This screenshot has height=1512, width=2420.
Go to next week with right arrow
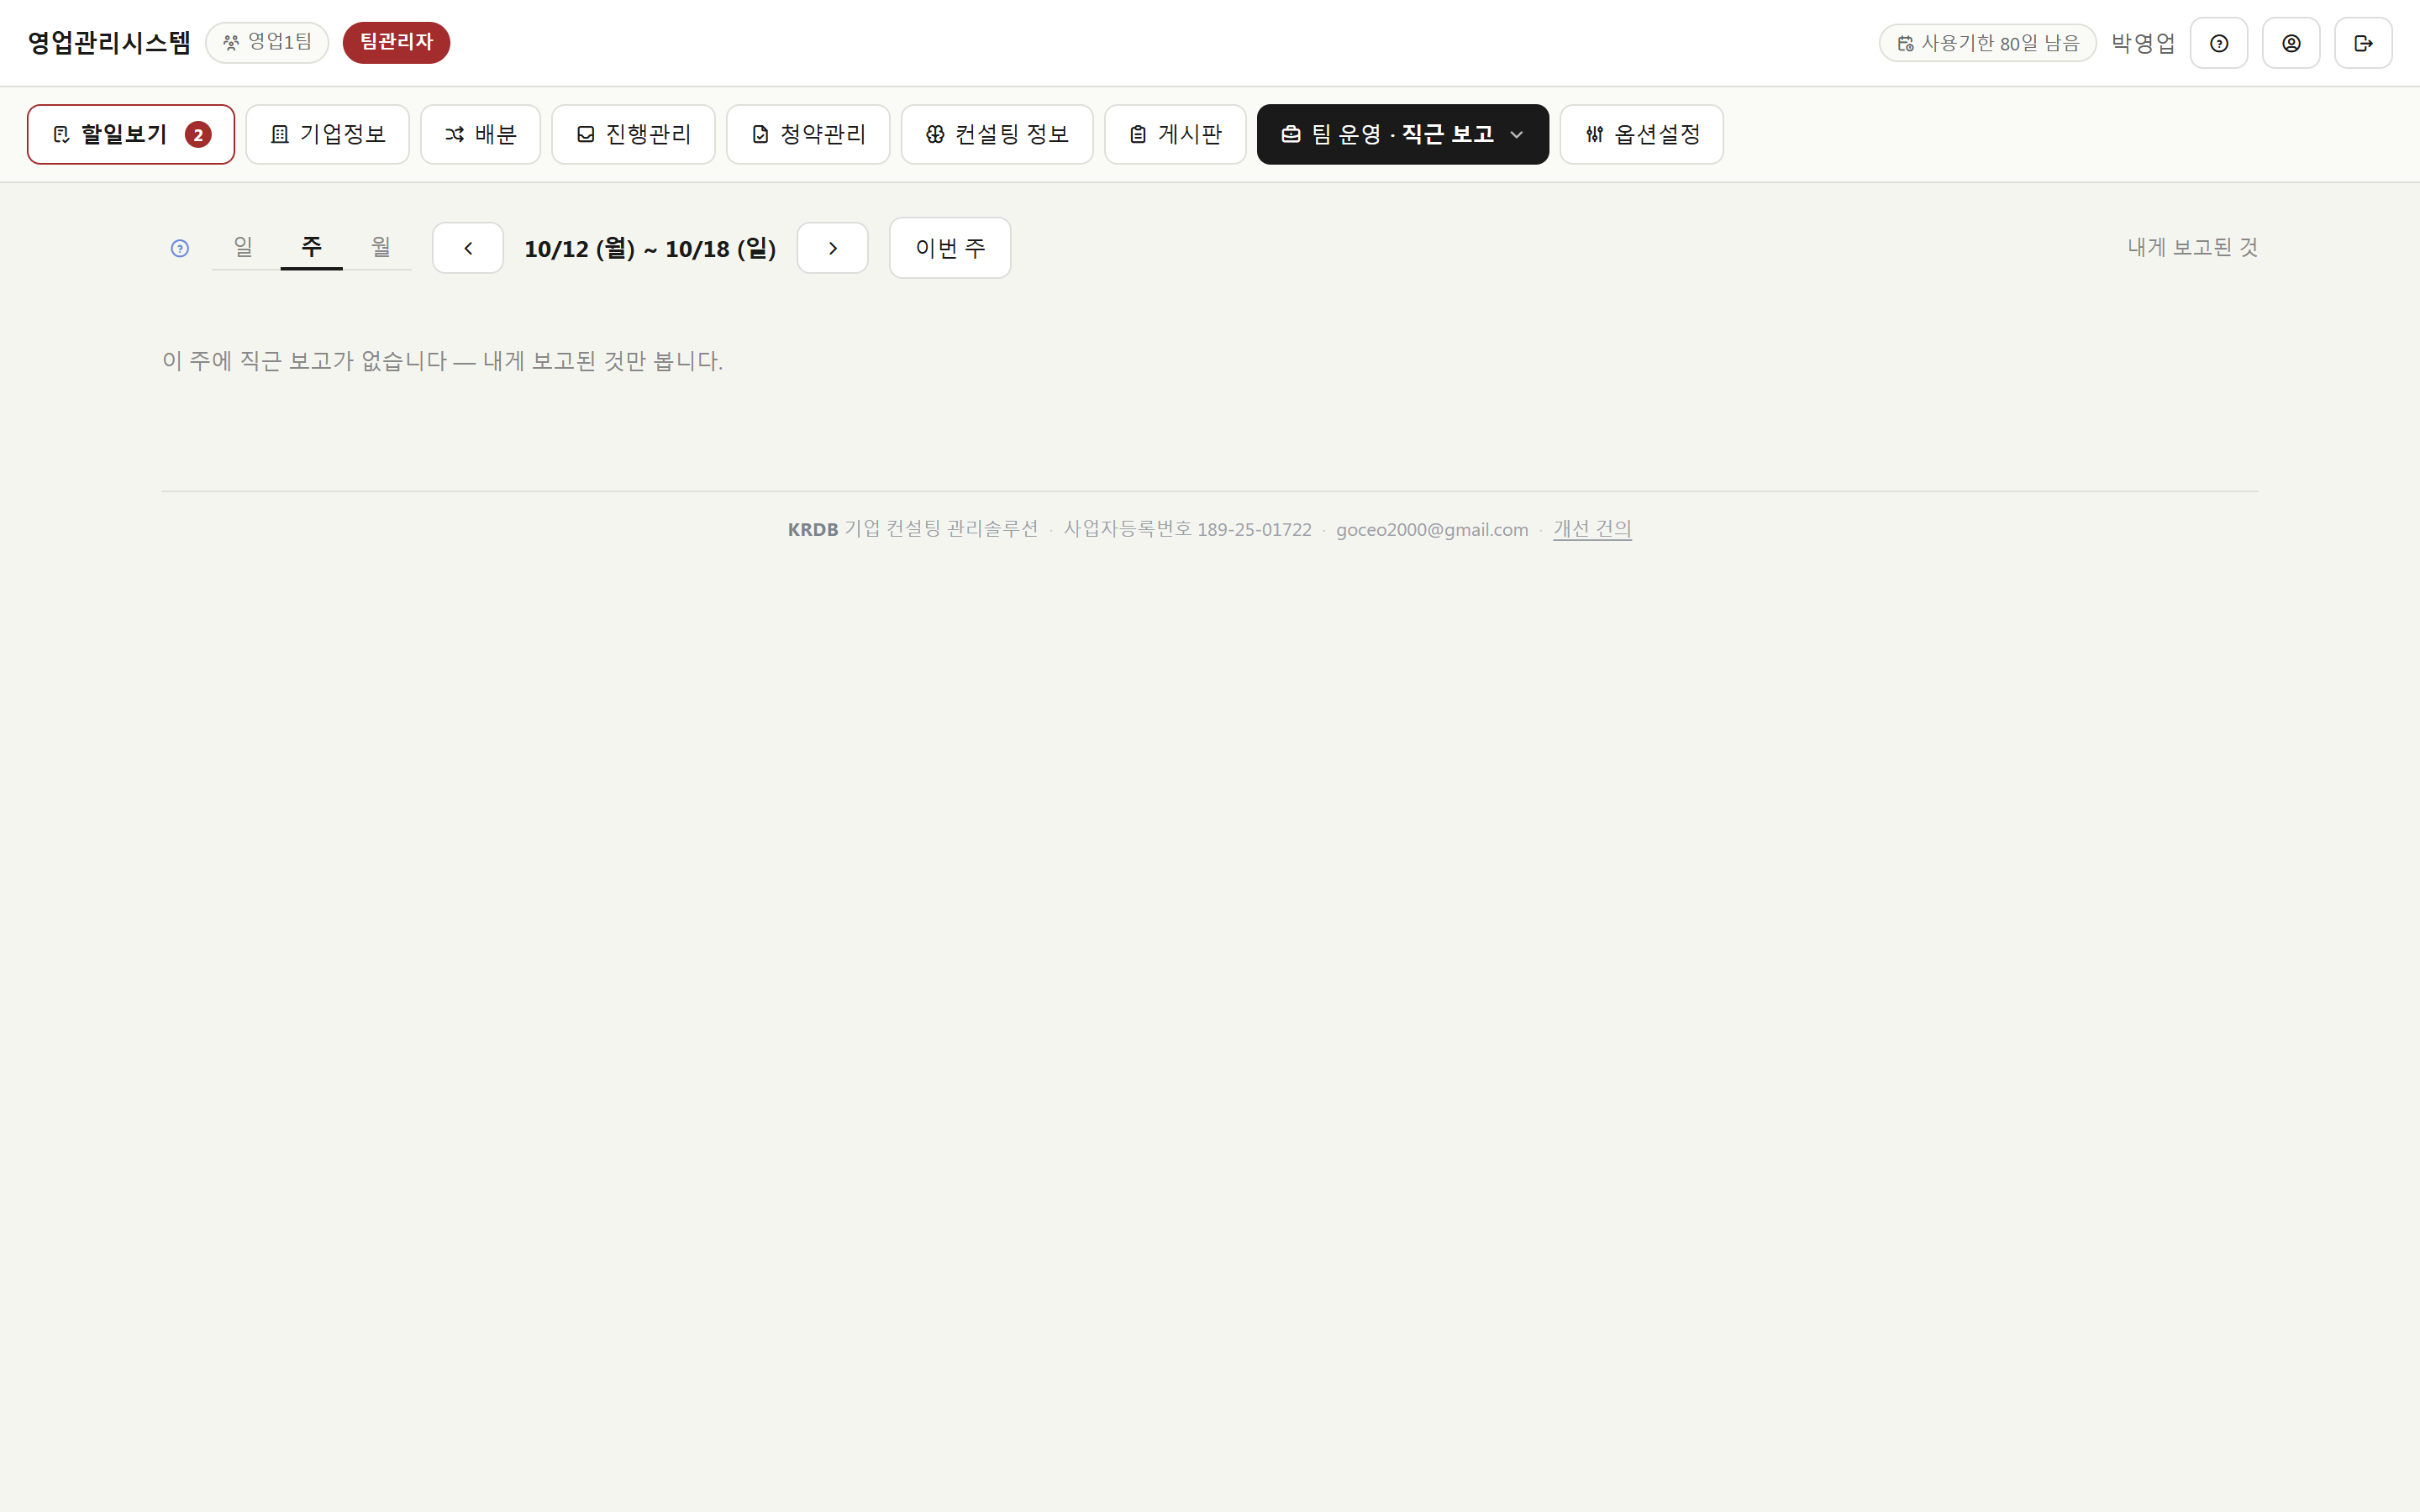(x=832, y=248)
